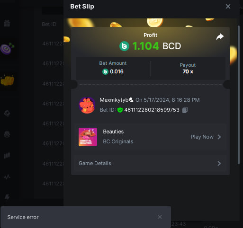Open the basketball sports sidebar icon

coord(7,134)
